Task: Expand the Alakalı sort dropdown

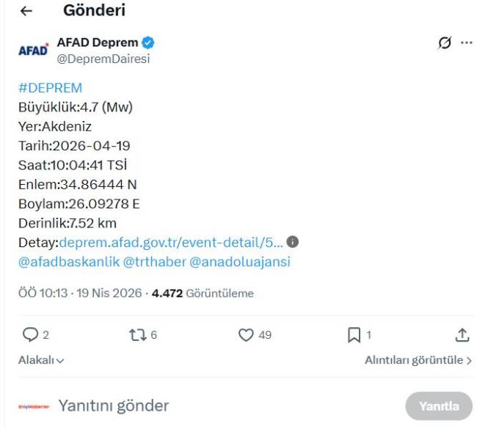Action: pyautogui.click(x=41, y=360)
